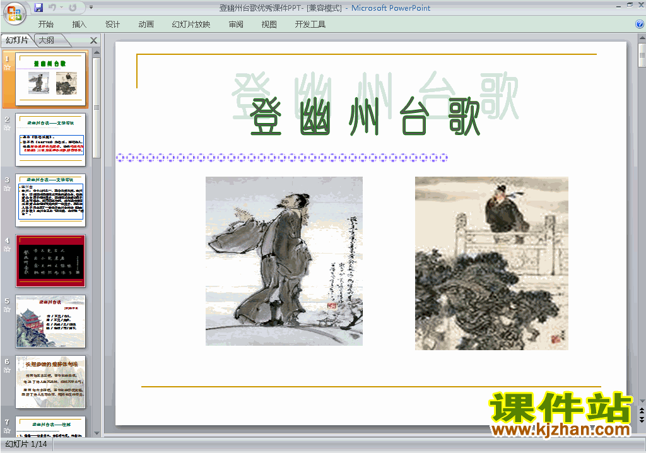Select slide 6 thumbnail
The height and width of the screenshot is (453, 646).
pos(50,382)
